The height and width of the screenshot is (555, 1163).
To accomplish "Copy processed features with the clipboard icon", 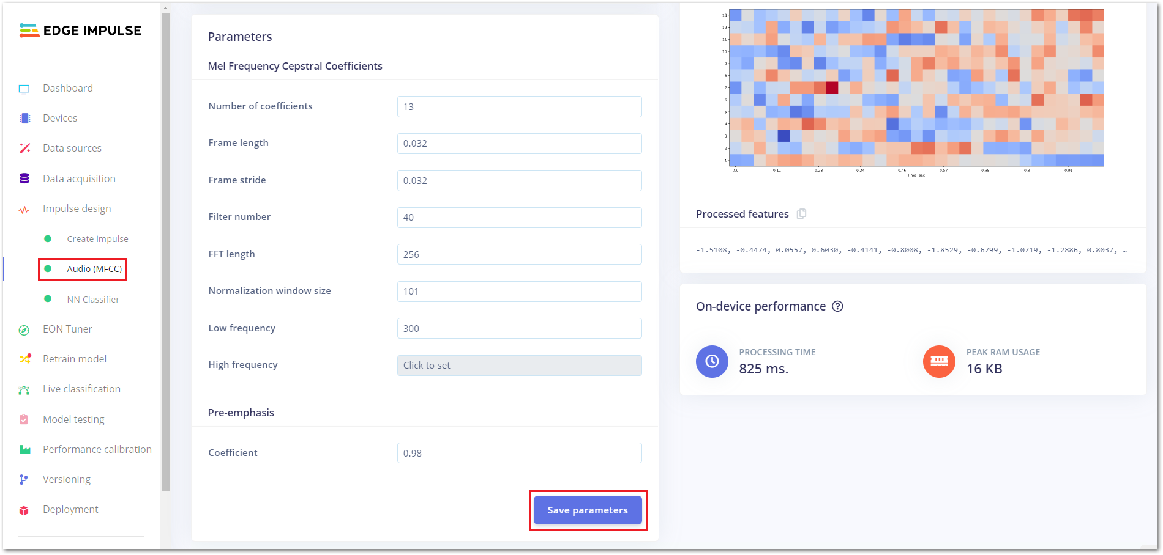I will pos(801,214).
